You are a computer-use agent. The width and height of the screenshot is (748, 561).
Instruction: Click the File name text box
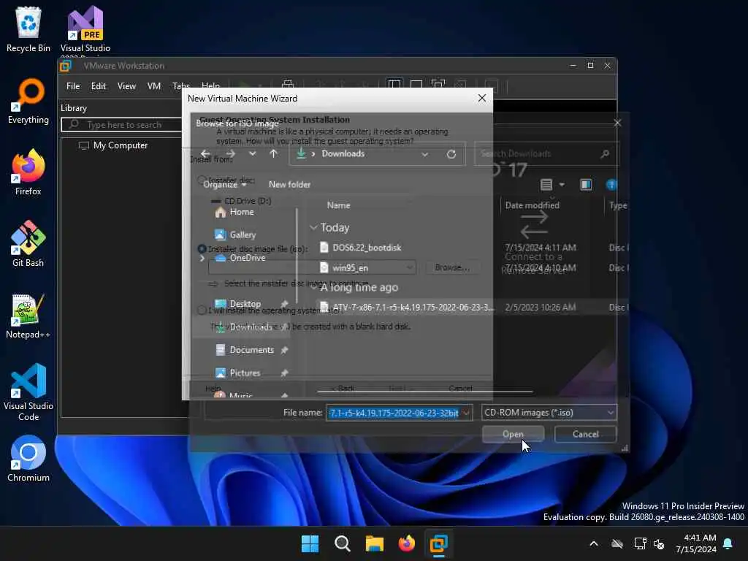394,413
